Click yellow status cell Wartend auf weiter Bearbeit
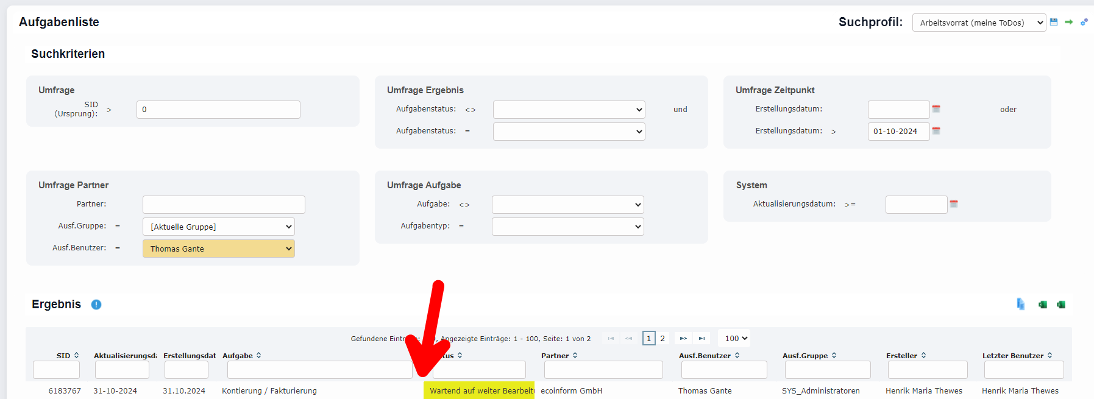Image resolution: width=1094 pixels, height=399 pixels. point(479,390)
